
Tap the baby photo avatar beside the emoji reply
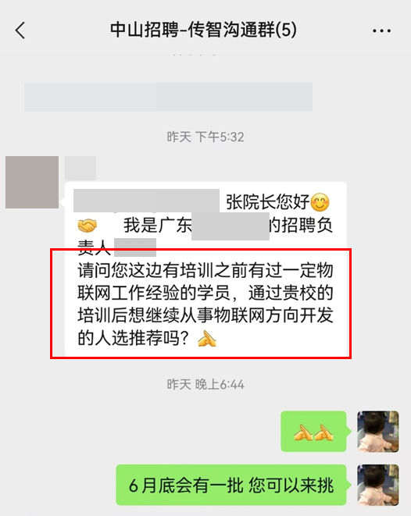tap(378, 432)
